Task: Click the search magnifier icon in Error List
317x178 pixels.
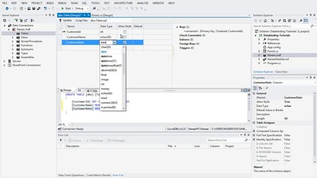Action: (246, 140)
